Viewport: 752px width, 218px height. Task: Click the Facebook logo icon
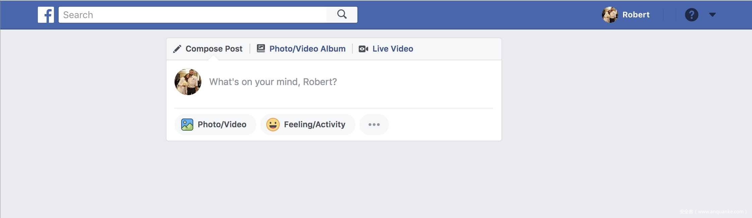46,15
